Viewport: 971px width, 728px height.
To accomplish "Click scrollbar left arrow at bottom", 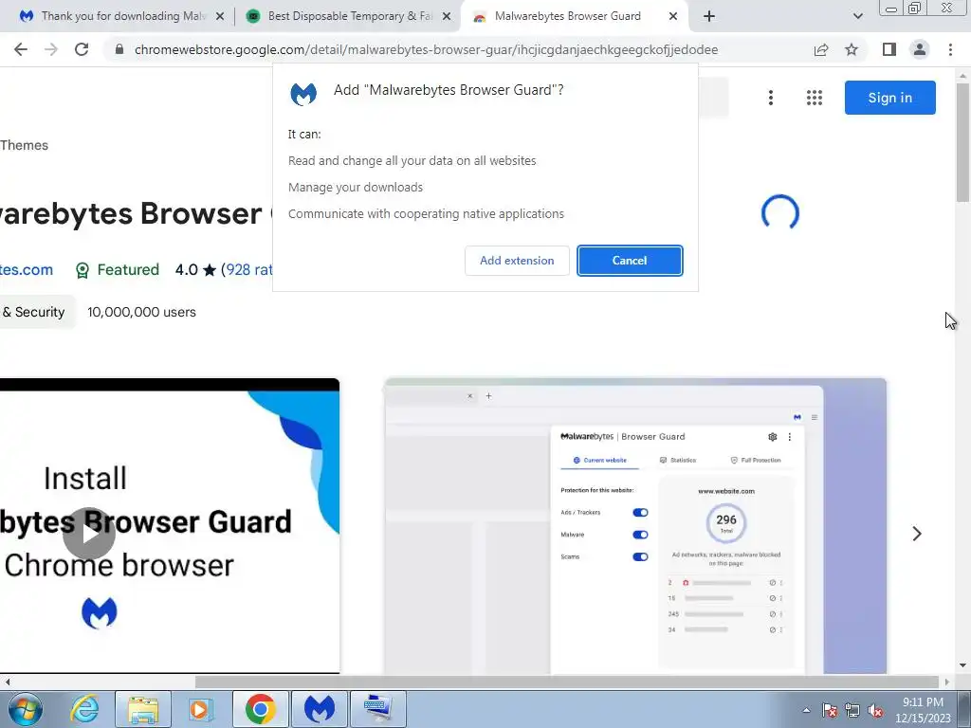I will coord(7,682).
